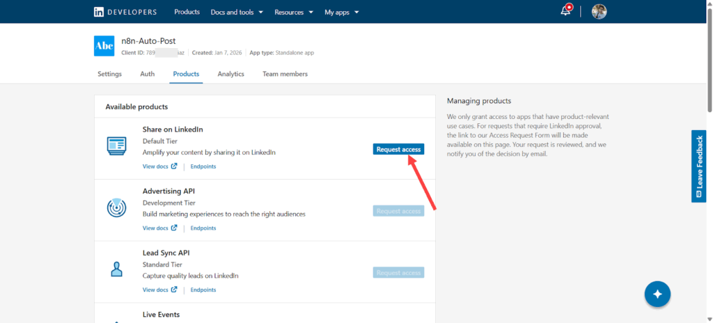Click the Lead Sync API person icon
This screenshot has width=713, height=323.
click(116, 269)
